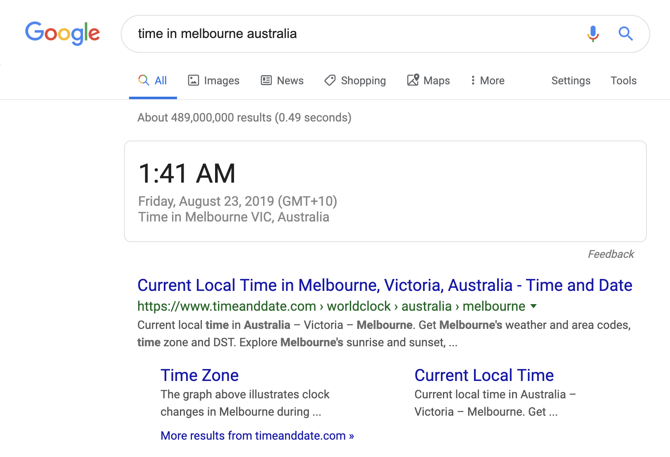Open the Current Local Time sitelink
Screen dimensions: 670x457
[x=484, y=375]
